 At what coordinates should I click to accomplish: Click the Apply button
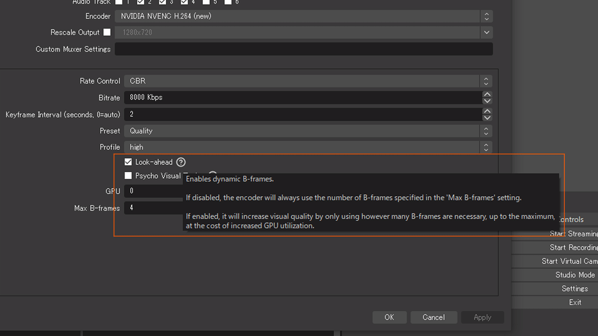tap(482, 317)
